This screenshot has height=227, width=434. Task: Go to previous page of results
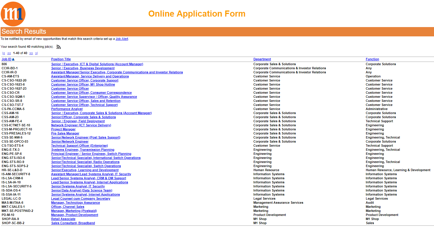pos(9,53)
